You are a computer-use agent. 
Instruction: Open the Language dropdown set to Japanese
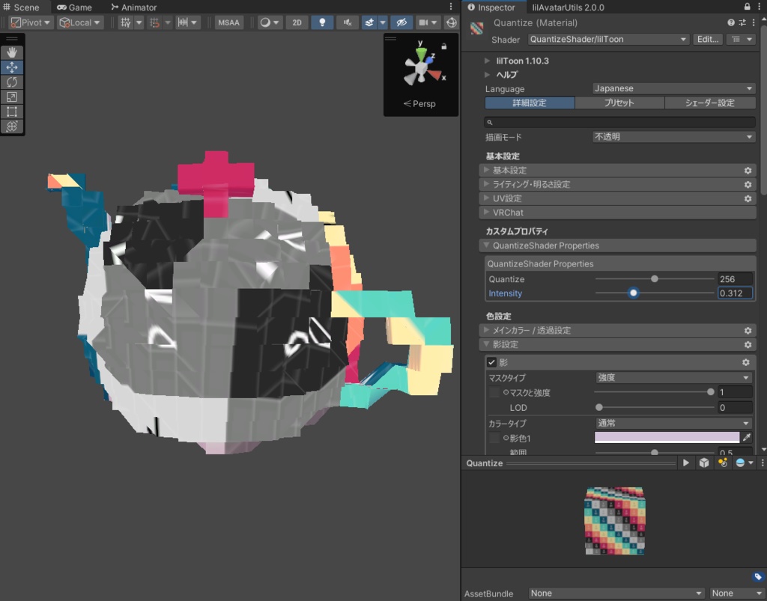coord(670,88)
